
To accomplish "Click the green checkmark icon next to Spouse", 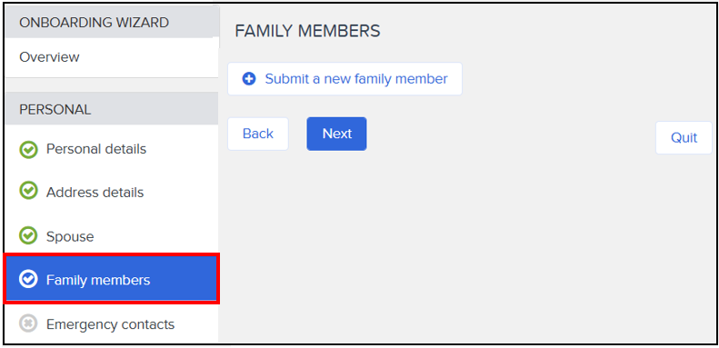I will coord(28,236).
